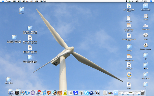The width and height of the screenshot is (154, 96).
Task: Launch the Venus portrait Illustrator Dock icon
Action: 60,93
